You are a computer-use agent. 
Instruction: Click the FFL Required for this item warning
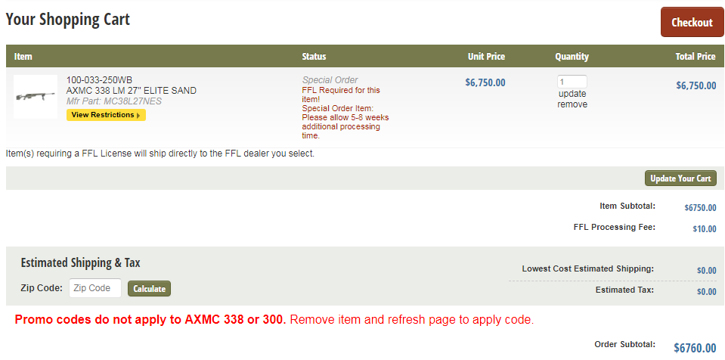pos(341,95)
